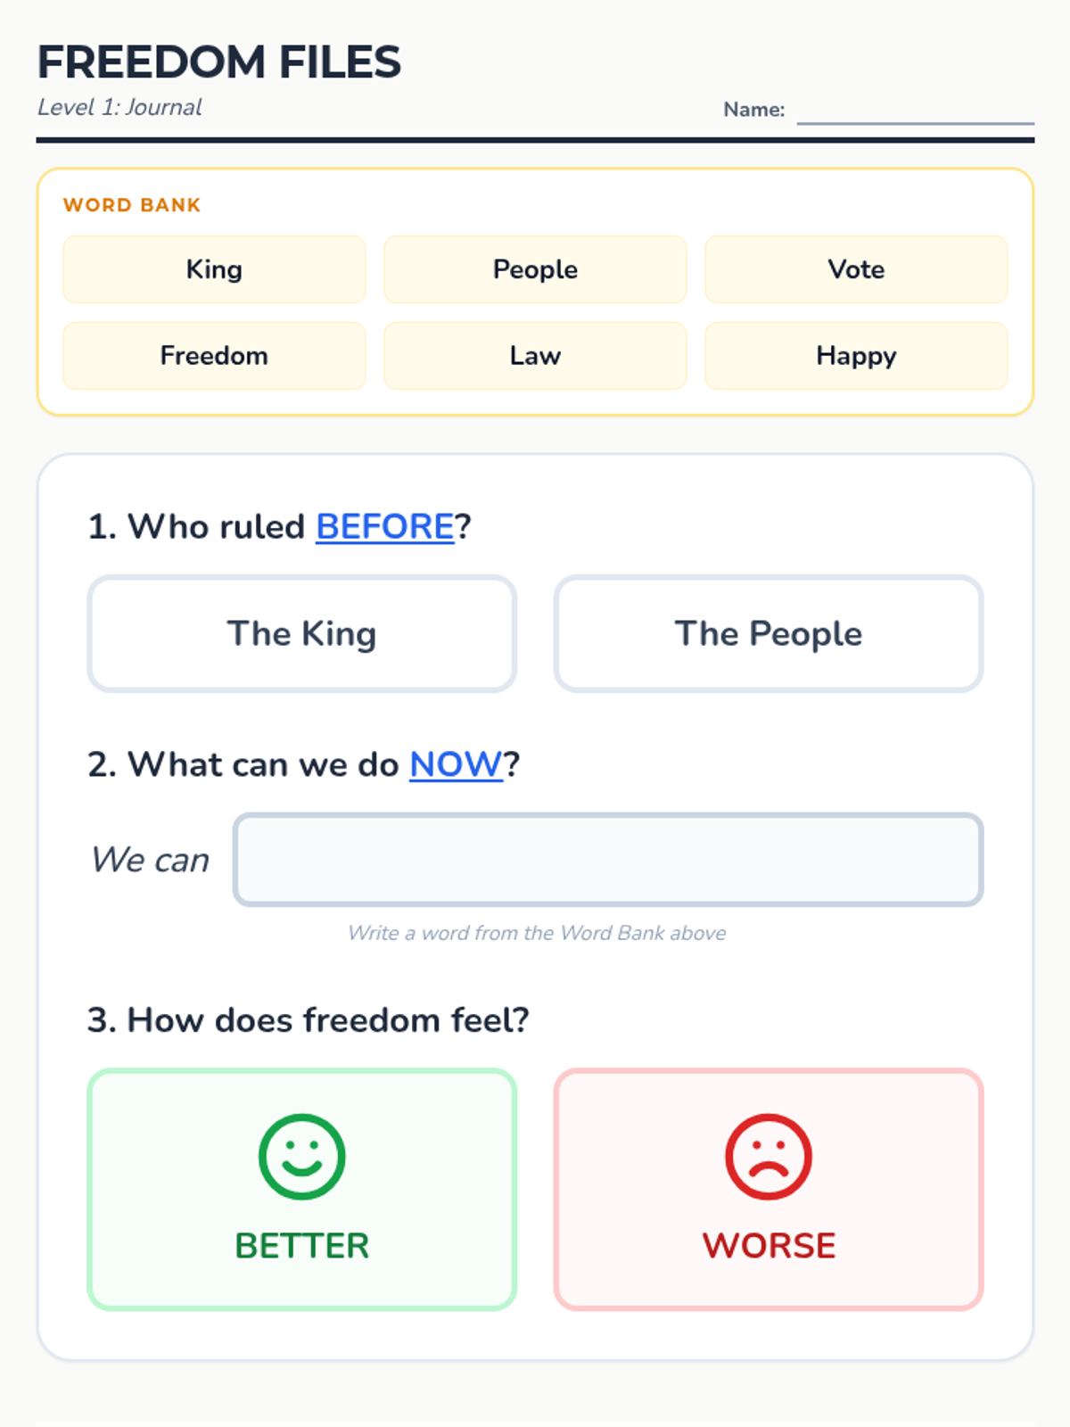Open the NOW hyperlink in question two
1070x1427 pixels.
[457, 764]
